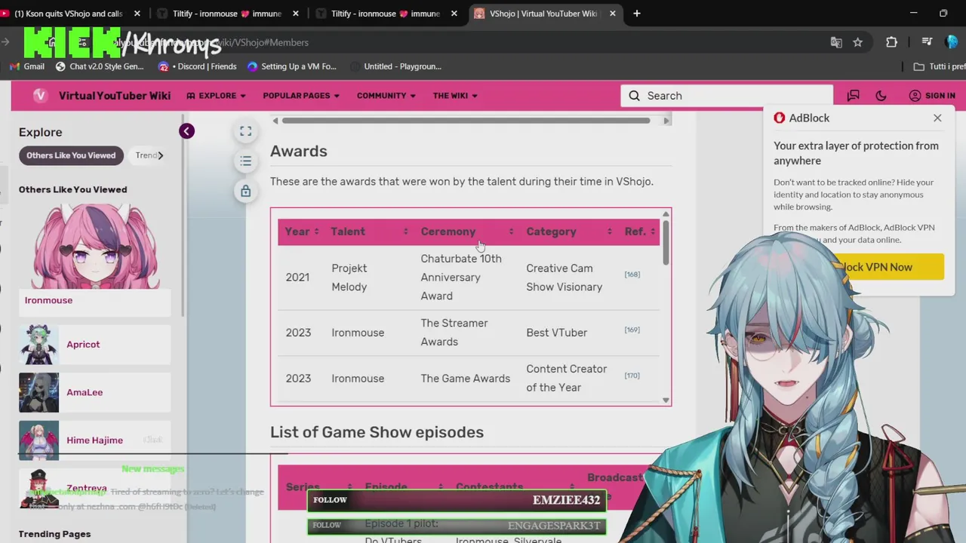The width and height of the screenshot is (966, 543).
Task: Click the Virtual YouTuber Wiki title
Action: click(115, 96)
